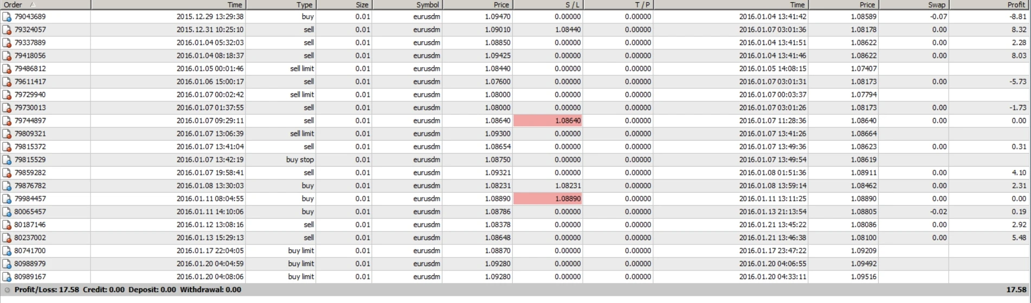This screenshot has width=1031, height=303.
Task: Click close time 2016.01.21 13:46:38
Action: (772, 238)
